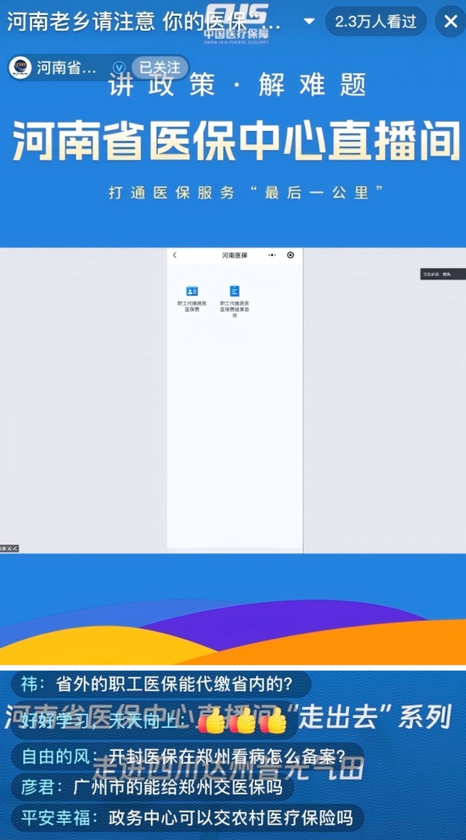Open the 2.3万人看过 viewer list
Image resolution: width=466 pixels, height=840 pixels.
376,21
